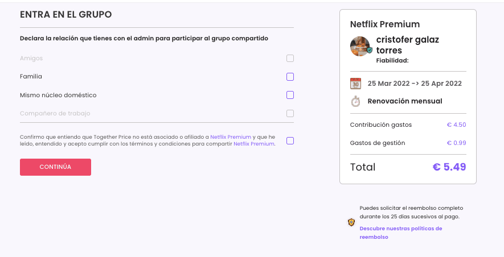The height and width of the screenshot is (257, 504).
Task: Click the Contribución gastos label
Action: (381, 125)
